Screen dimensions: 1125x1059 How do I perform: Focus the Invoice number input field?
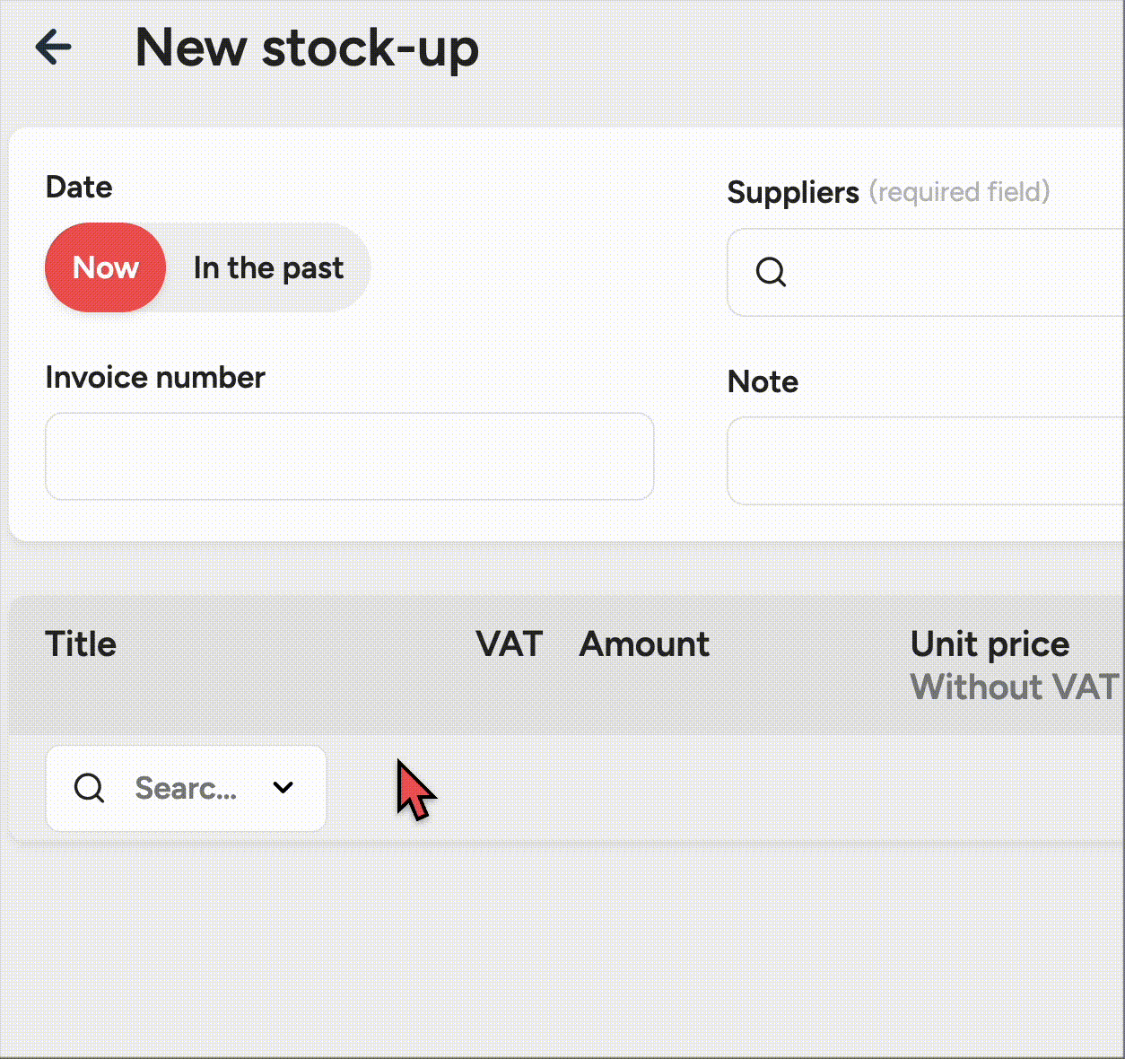(349, 456)
